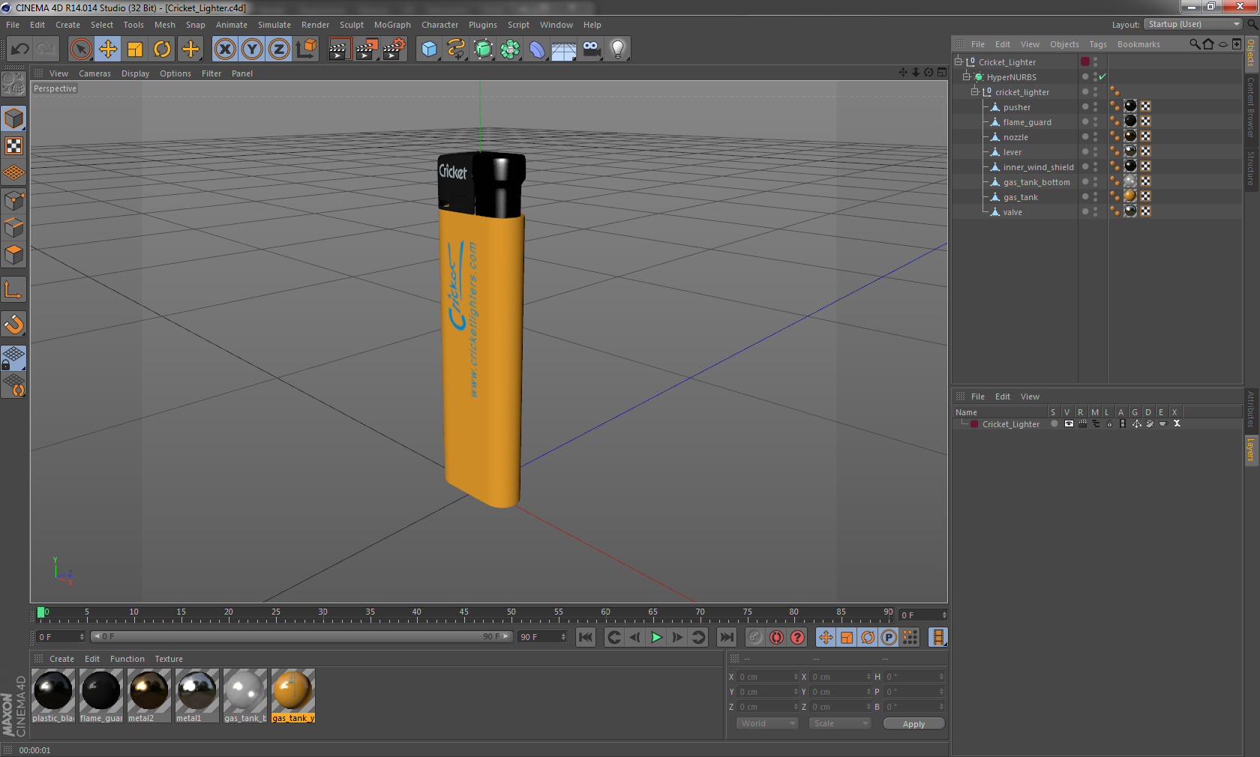Image resolution: width=1260 pixels, height=757 pixels.
Task: Toggle visibility dot for gas_tank object
Action: (x=1084, y=196)
